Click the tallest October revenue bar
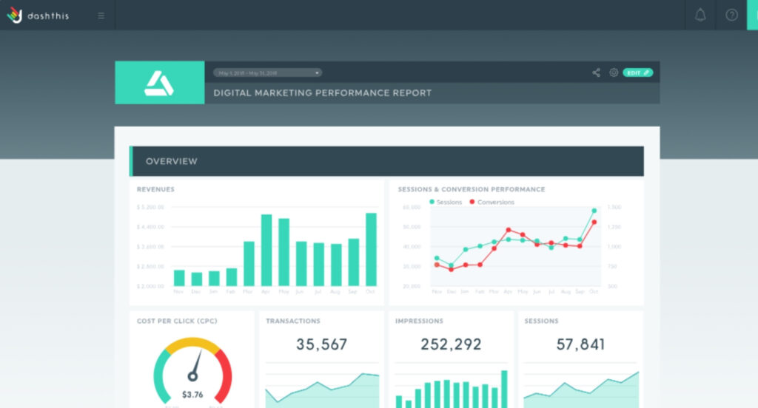Viewport: 758px width, 408px height. coord(371,249)
